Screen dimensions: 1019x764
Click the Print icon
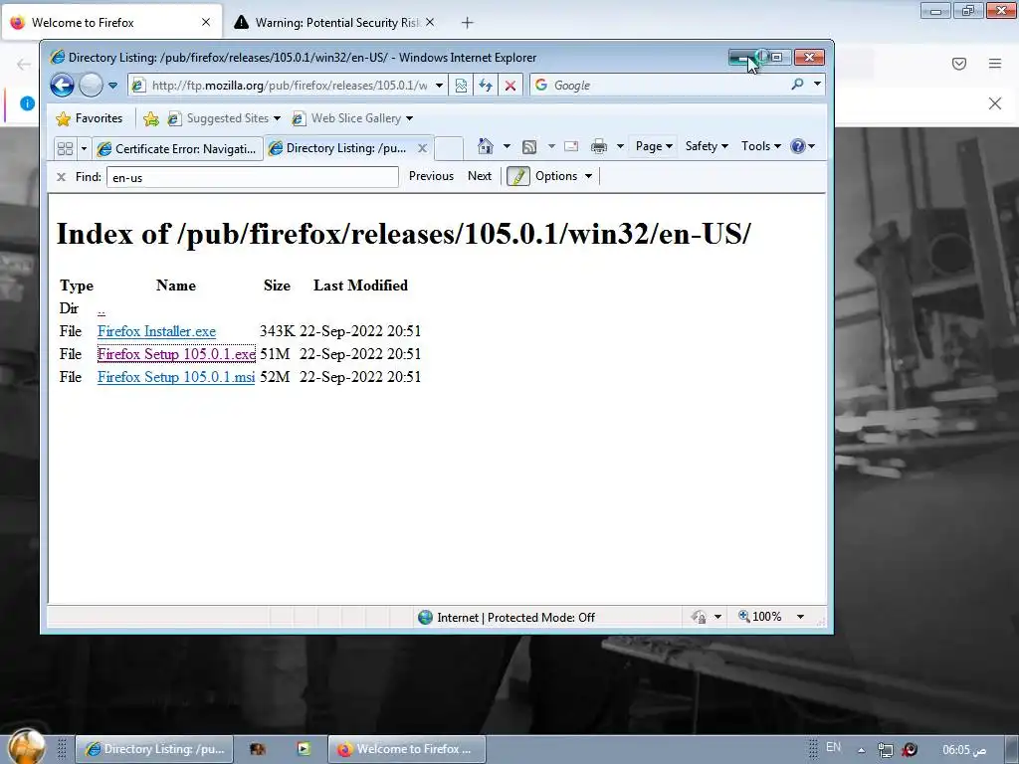598,146
